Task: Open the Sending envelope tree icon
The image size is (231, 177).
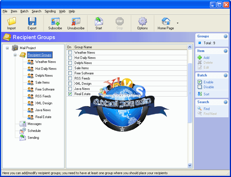Action: pos(23,138)
